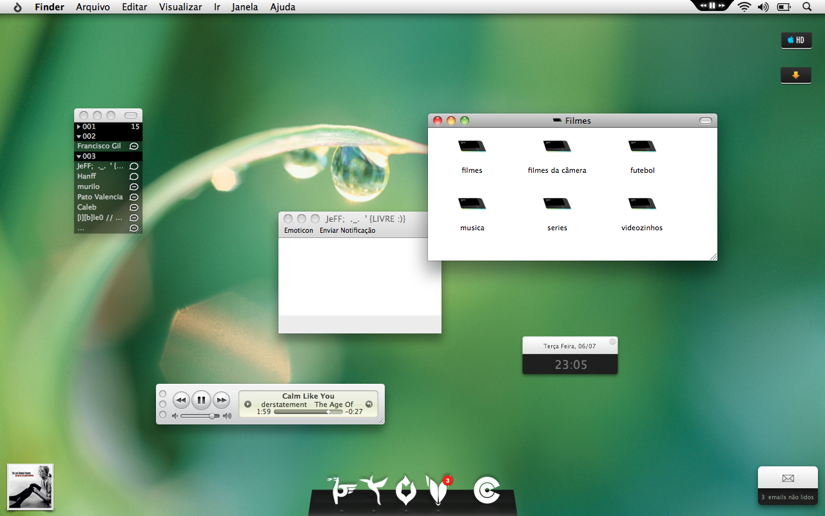Click the max volume speaker icon in iTunes

(227, 416)
